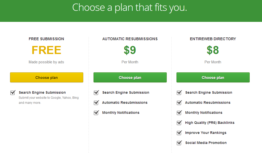Click the $8 price label

coord(213,50)
